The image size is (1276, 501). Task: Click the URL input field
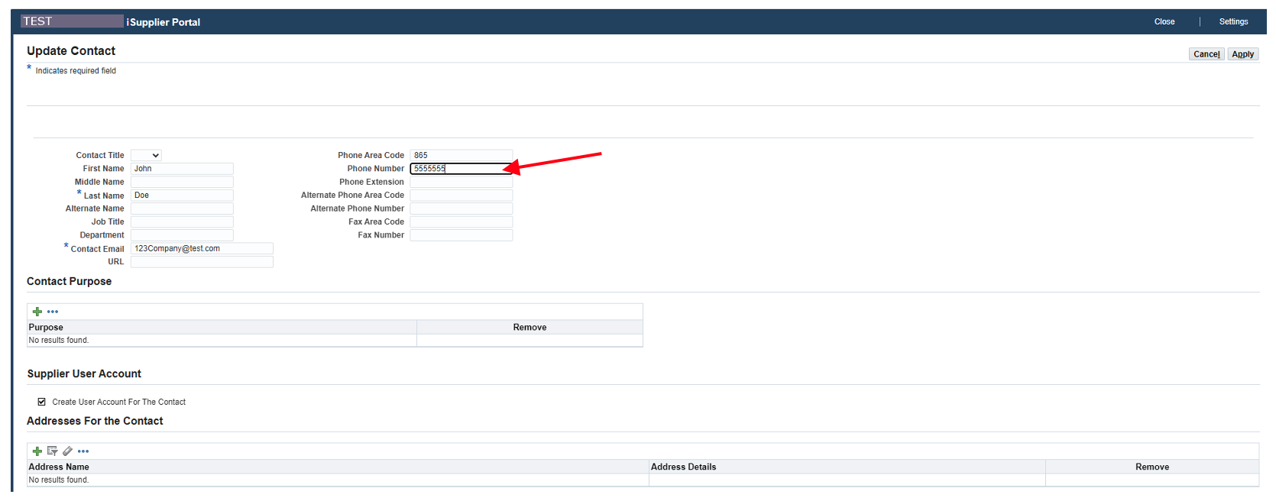click(x=202, y=262)
